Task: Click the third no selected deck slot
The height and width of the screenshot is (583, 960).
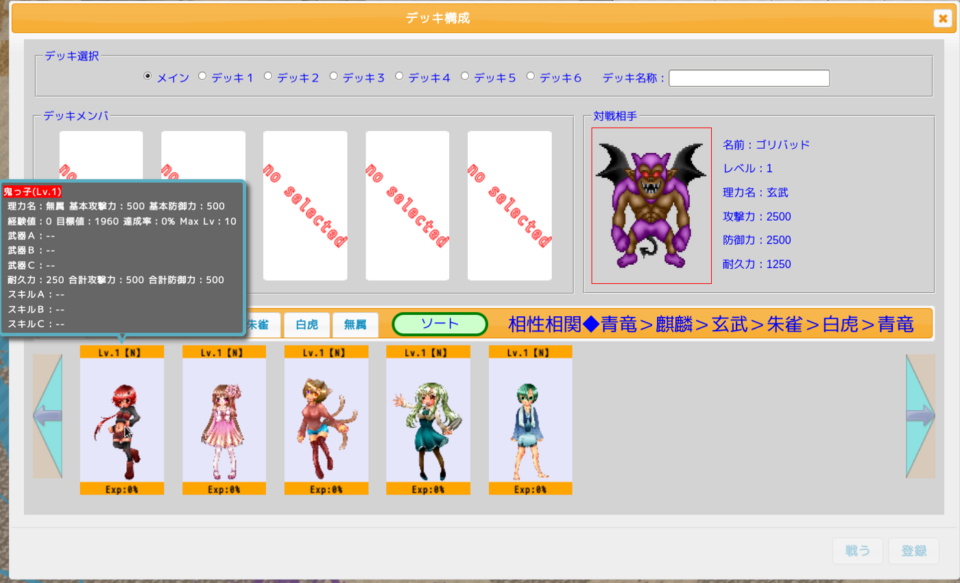Action: pyautogui.click(x=305, y=206)
